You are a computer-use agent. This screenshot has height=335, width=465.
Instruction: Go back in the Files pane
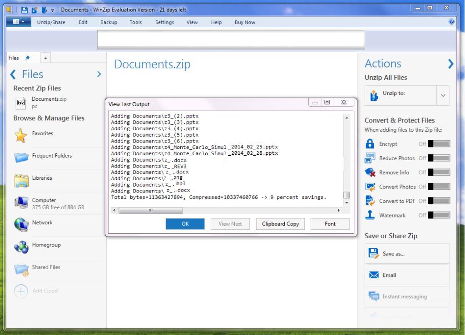(x=13, y=74)
